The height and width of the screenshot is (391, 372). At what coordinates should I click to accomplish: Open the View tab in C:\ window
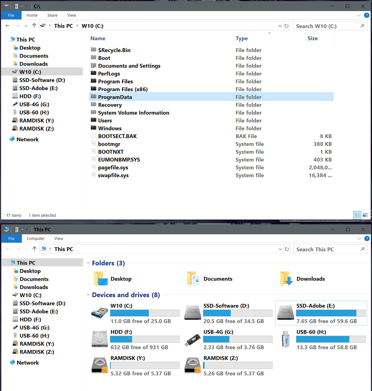click(x=72, y=15)
